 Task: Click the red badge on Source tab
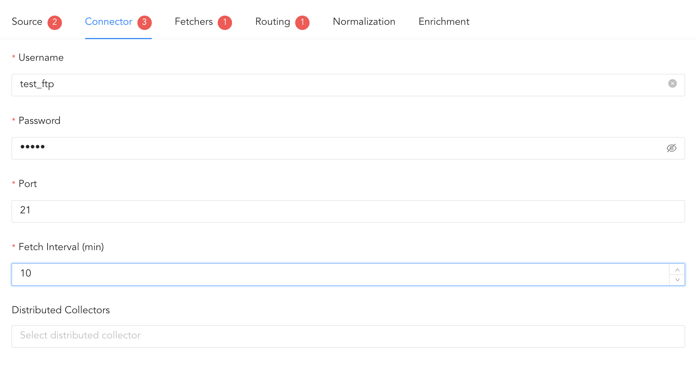pos(55,22)
